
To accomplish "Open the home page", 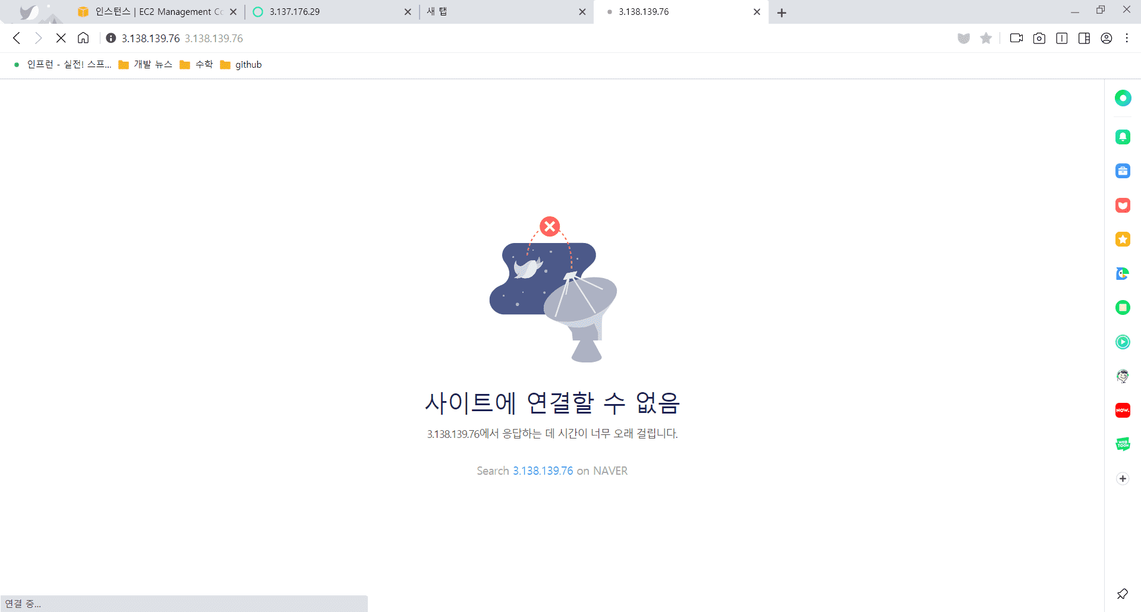I will tap(83, 38).
